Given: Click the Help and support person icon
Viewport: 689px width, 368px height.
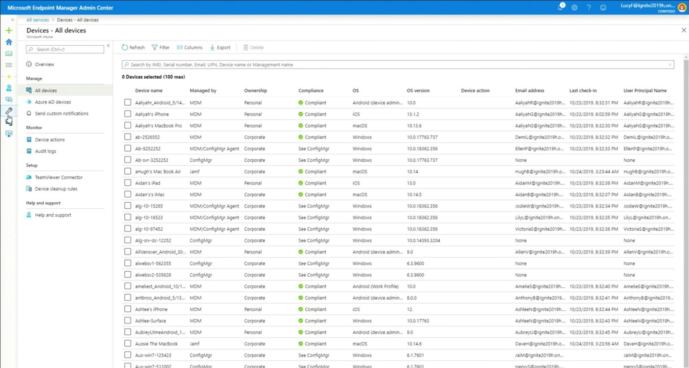Looking at the screenshot, I should tap(29, 215).
